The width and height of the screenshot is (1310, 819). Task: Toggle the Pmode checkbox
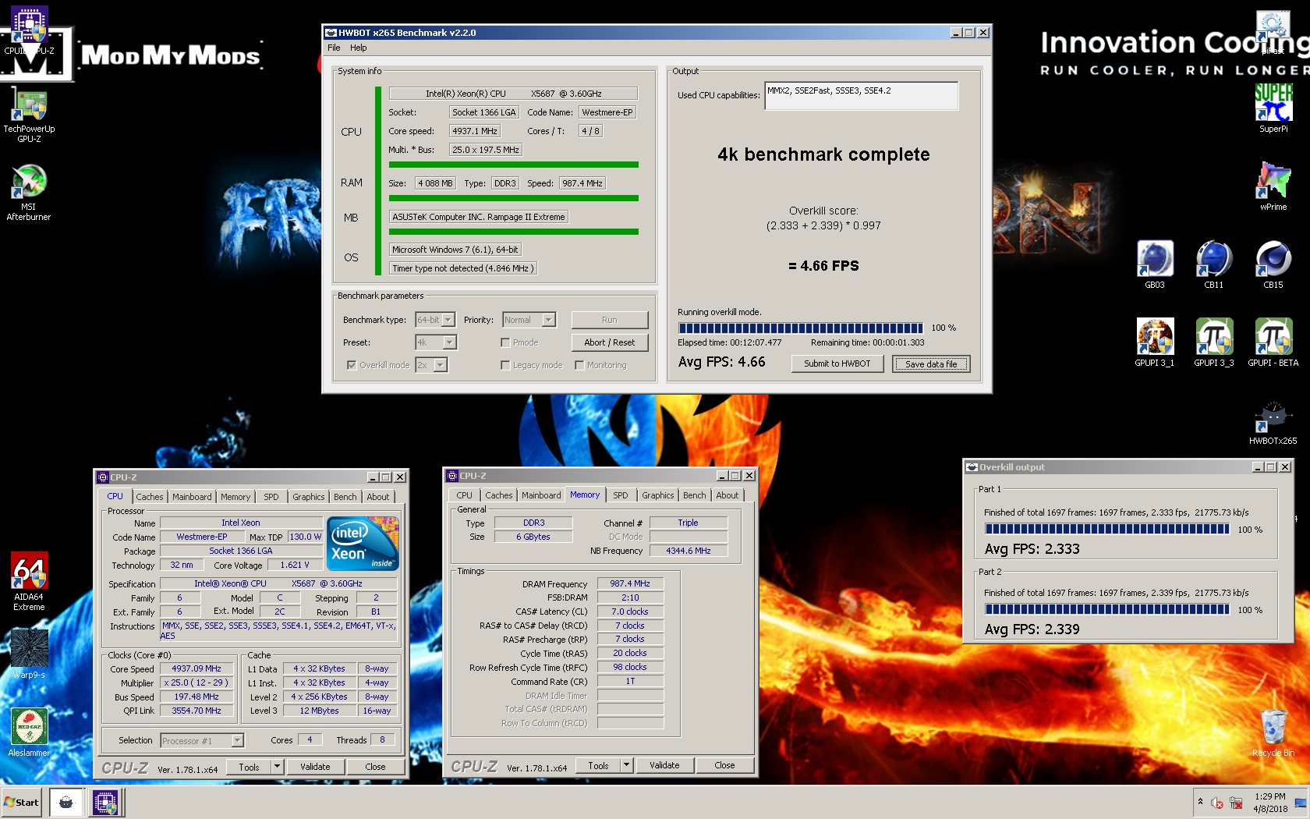(505, 342)
